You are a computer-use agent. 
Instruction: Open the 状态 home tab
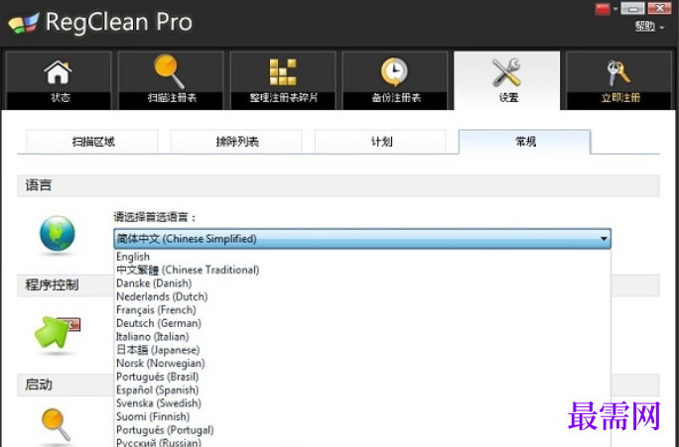pyautogui.click(x=59, y=80)
